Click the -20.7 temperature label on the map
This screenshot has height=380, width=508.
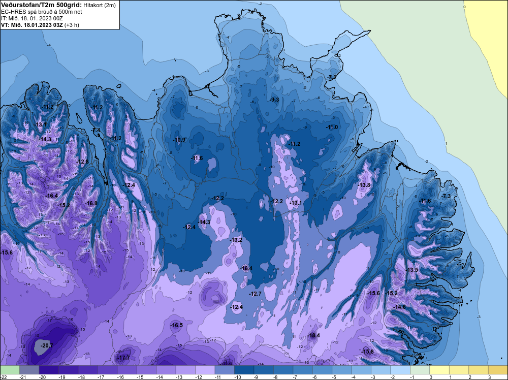[47, 346]
